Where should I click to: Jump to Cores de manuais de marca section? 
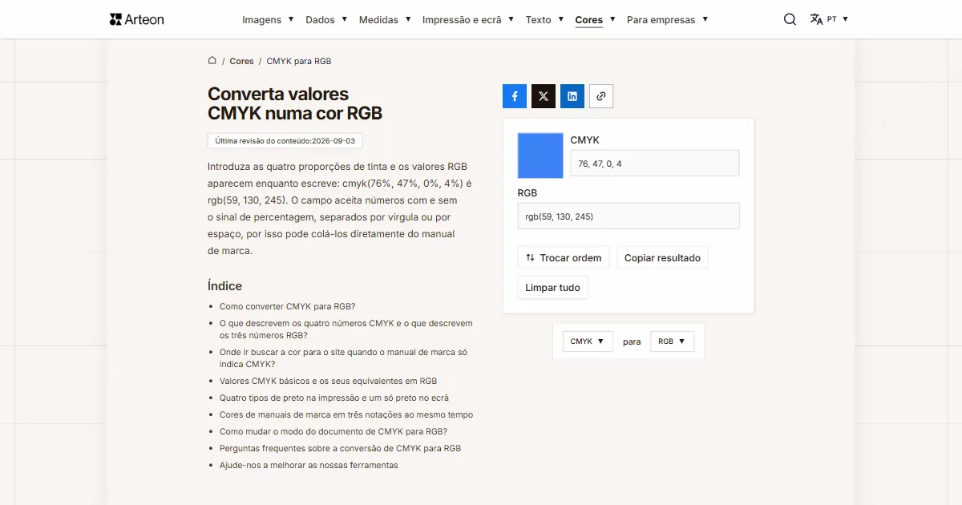(346, 414)
